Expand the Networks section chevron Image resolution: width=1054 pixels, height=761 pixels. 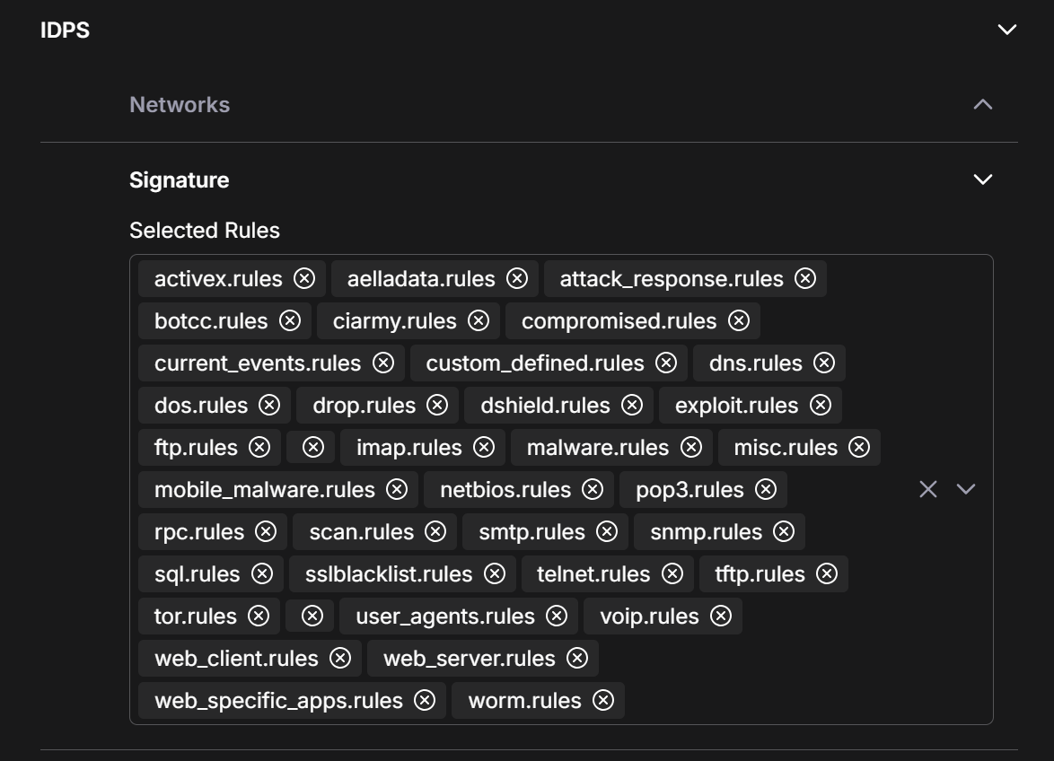coord(982,105)
